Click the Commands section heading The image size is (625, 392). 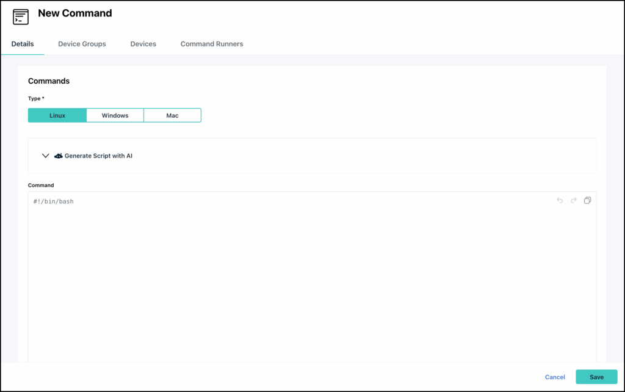(x=49, y=81)
